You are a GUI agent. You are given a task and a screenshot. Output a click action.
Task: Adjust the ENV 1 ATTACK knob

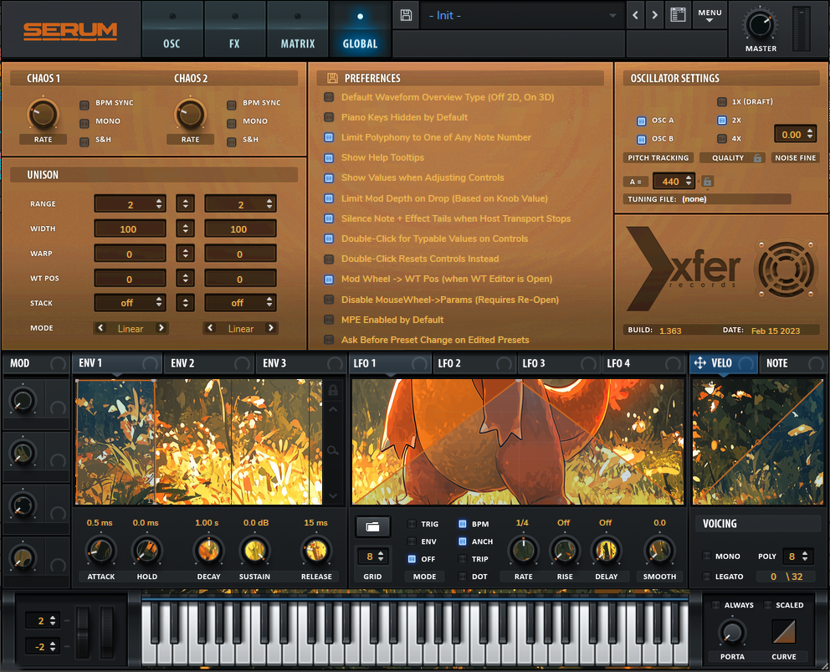[100, 550]
